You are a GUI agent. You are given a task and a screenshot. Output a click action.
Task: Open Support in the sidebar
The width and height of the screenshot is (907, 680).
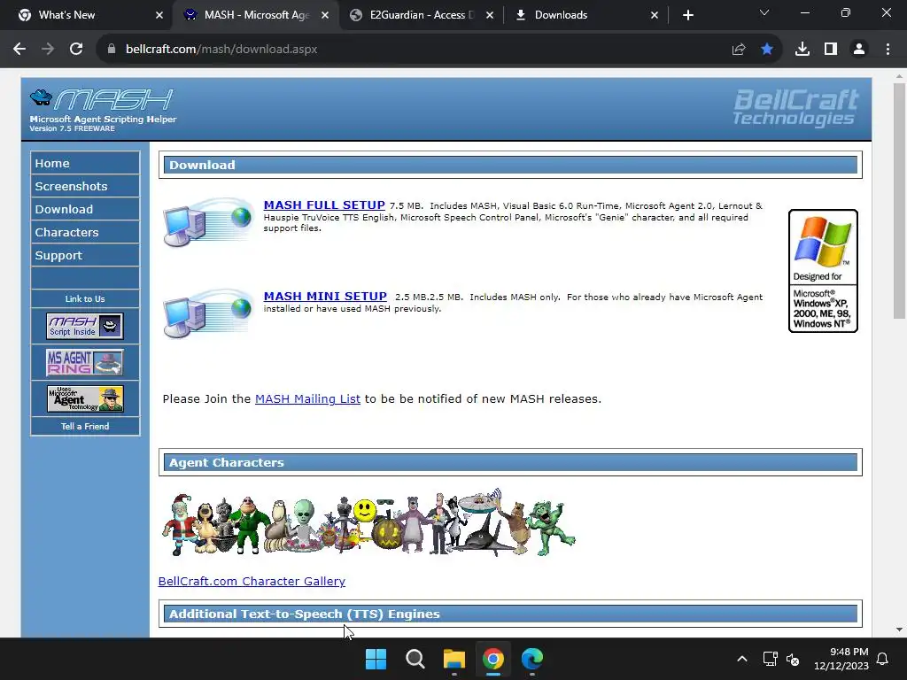point(85,256)
